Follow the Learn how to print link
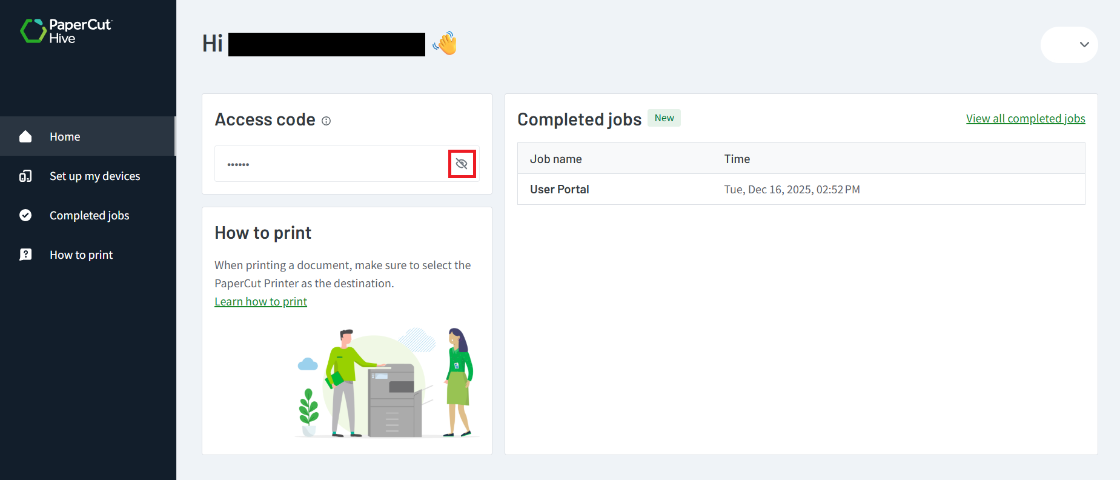Image resolution: width=1120 pixels, height=480 pixels. (260, 302)
